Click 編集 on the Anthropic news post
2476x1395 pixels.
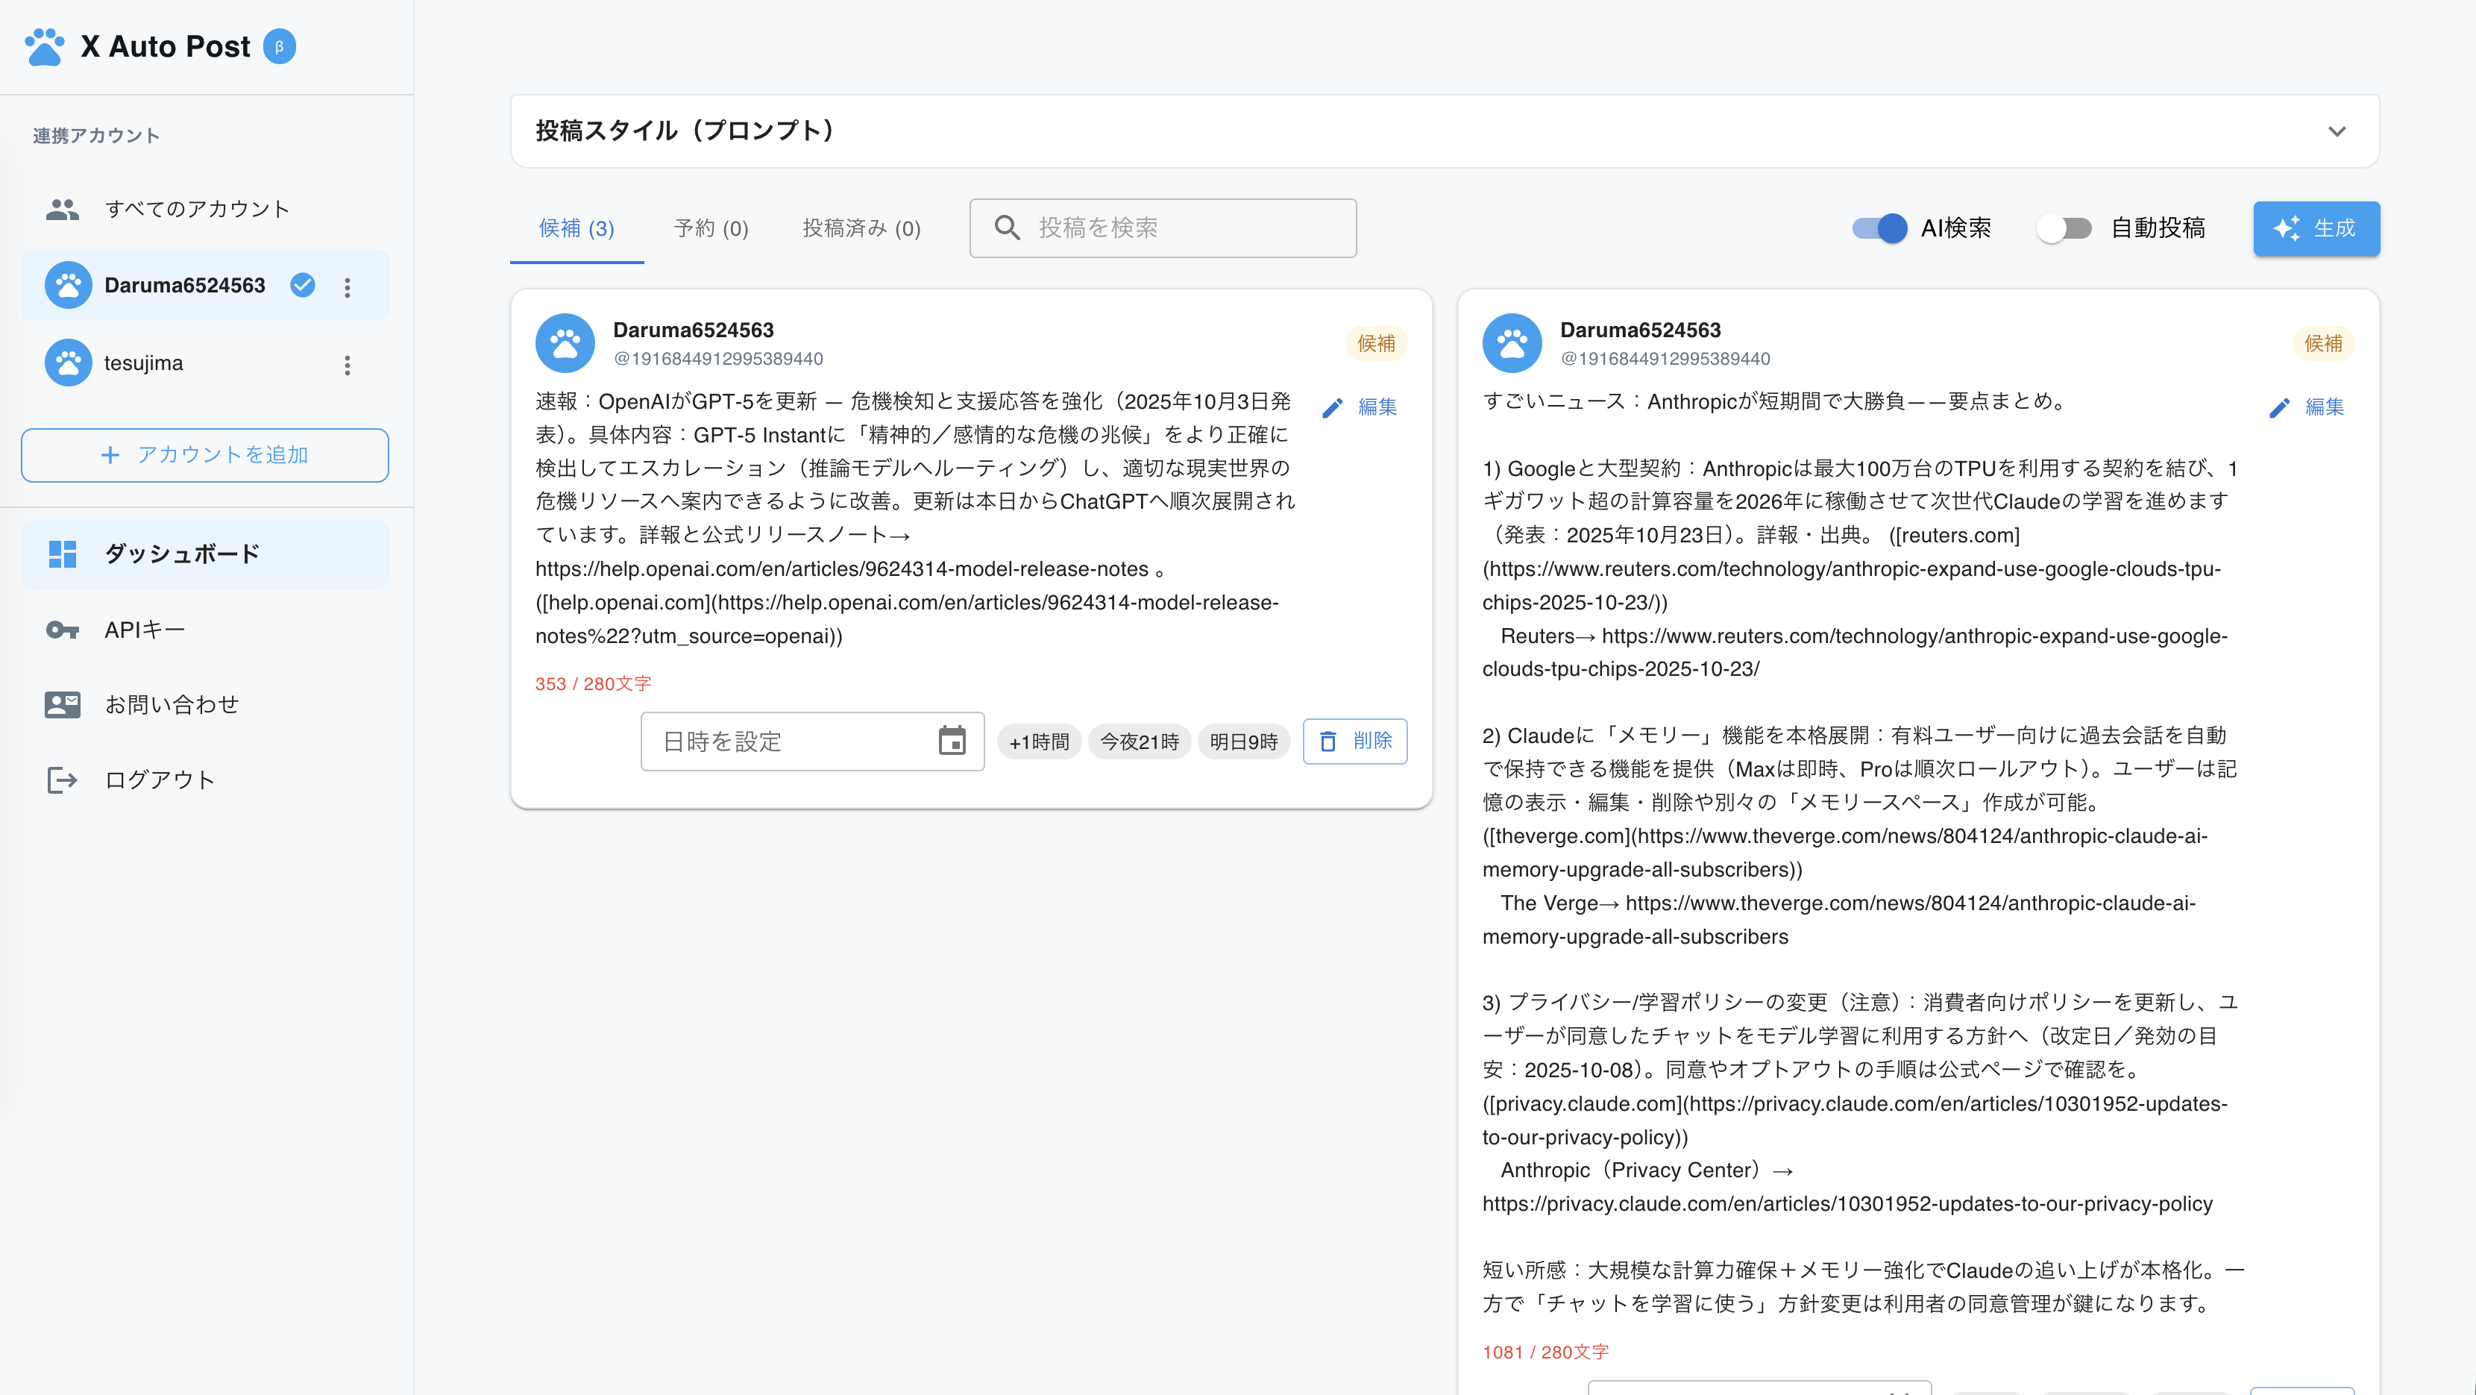click(x=2307, y=407)
